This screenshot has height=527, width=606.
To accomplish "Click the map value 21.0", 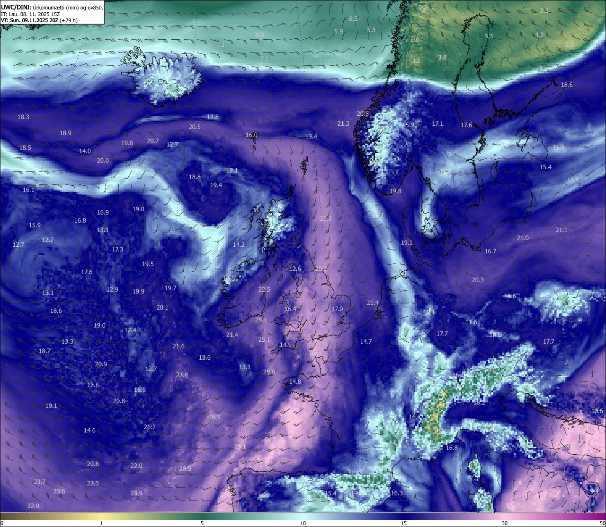I will 523,238.
